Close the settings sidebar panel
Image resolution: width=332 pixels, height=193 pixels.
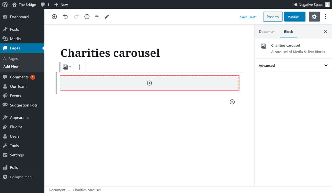325,32
